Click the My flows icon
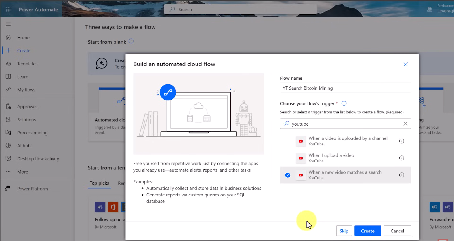 coord(8,89)
